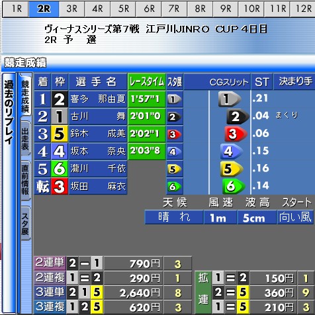Click the white boat 1 start exhibition icon
The width and height of the screenshot is (315, 315).
coord(174,99)
